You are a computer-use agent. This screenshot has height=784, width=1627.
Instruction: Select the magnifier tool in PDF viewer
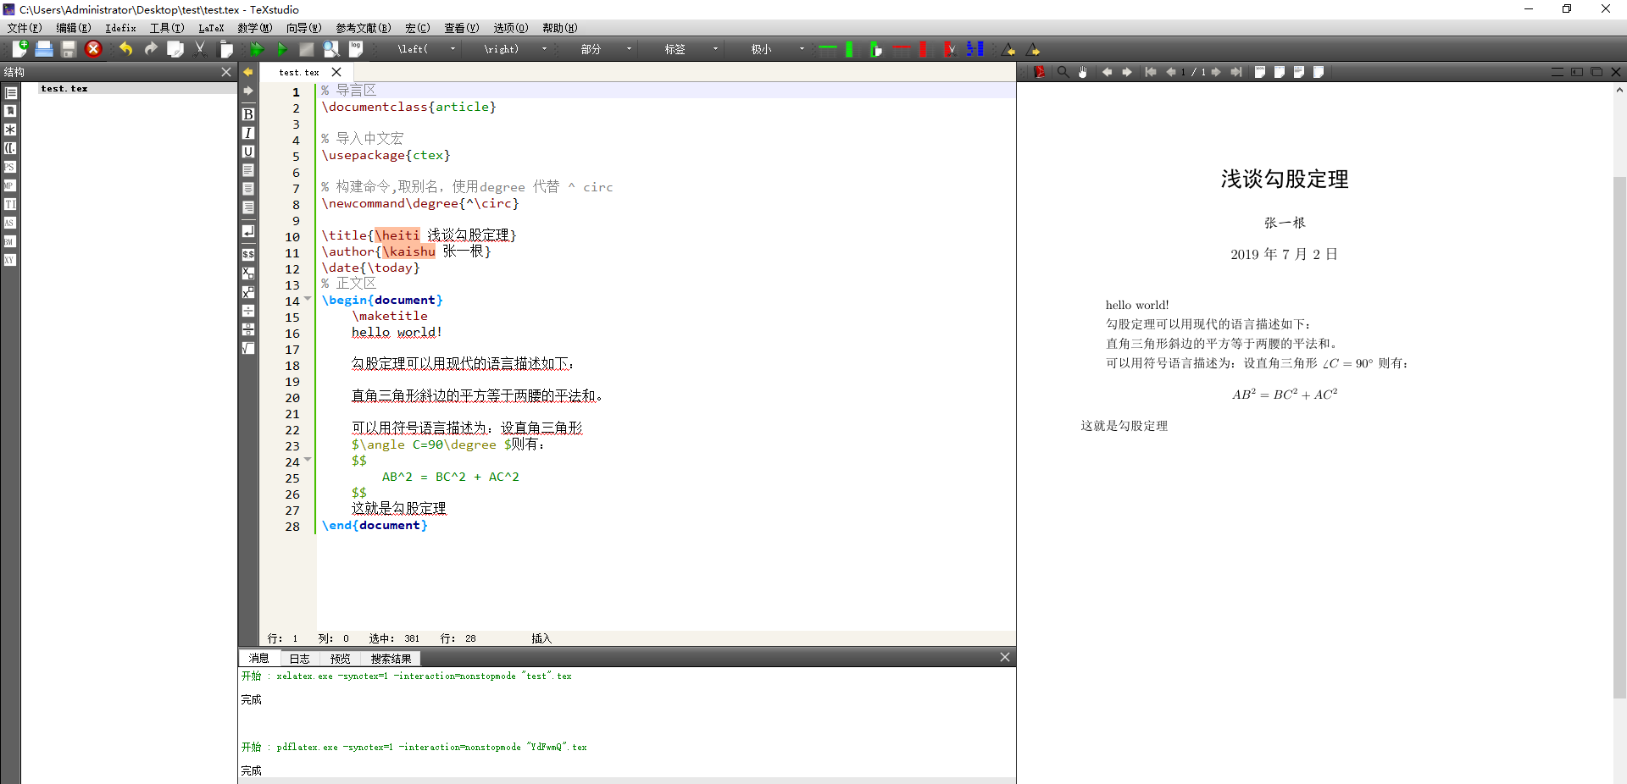[1063, 72]
